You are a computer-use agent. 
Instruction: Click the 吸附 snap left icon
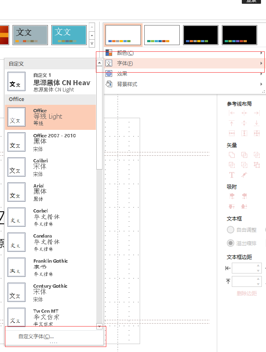click(x=232, y=196)
